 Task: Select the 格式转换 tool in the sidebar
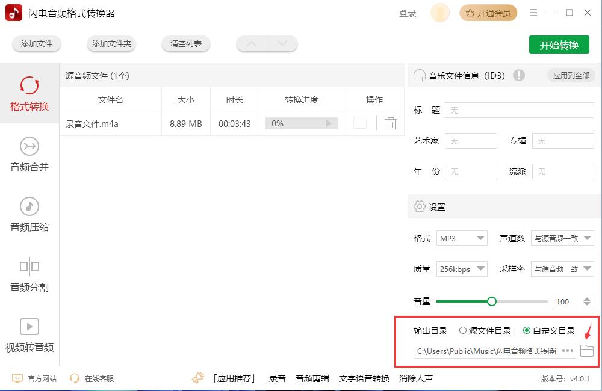point(28,93)
